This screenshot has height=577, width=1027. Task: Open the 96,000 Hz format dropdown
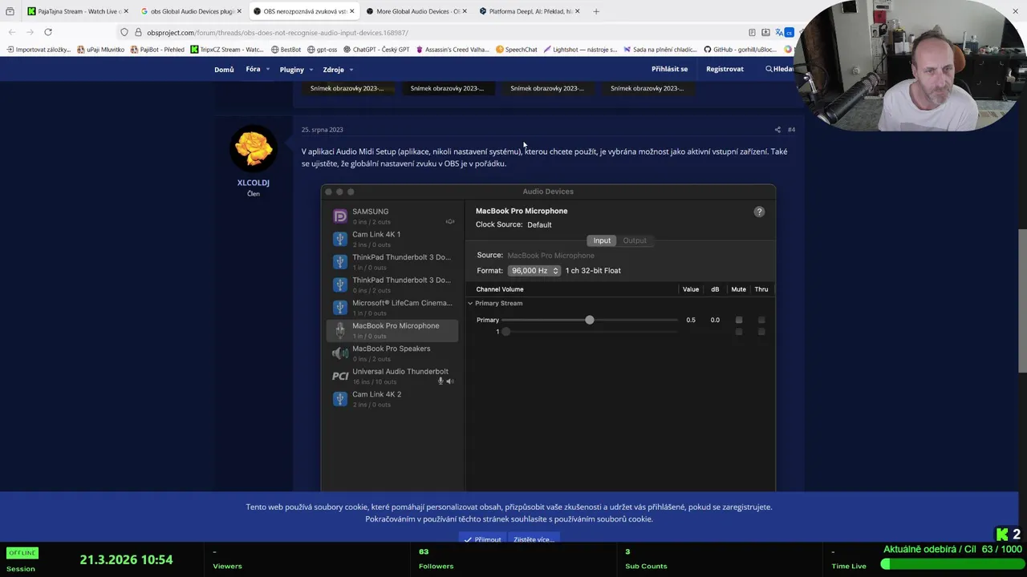(x=534, y=271)
